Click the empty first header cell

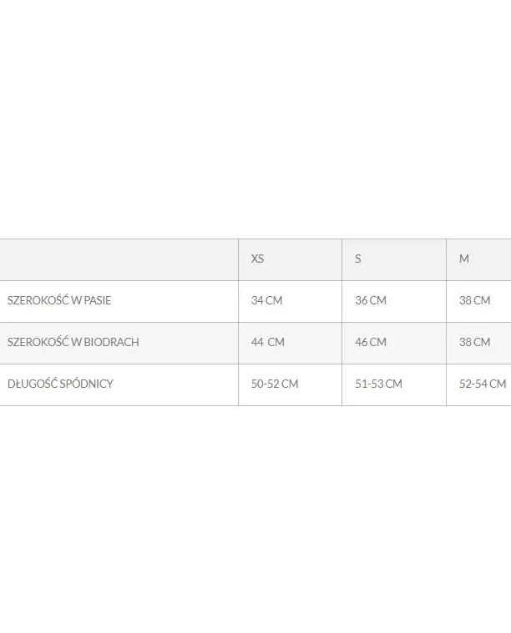[x=119, y=259]
